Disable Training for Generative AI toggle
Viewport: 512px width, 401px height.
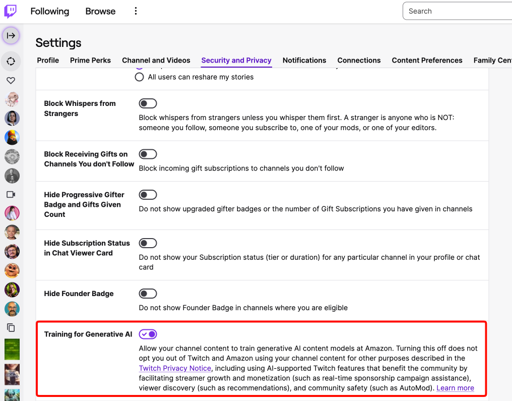pos(148,334)
